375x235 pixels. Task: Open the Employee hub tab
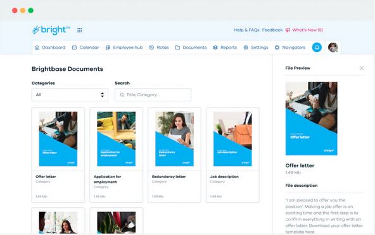124,48
